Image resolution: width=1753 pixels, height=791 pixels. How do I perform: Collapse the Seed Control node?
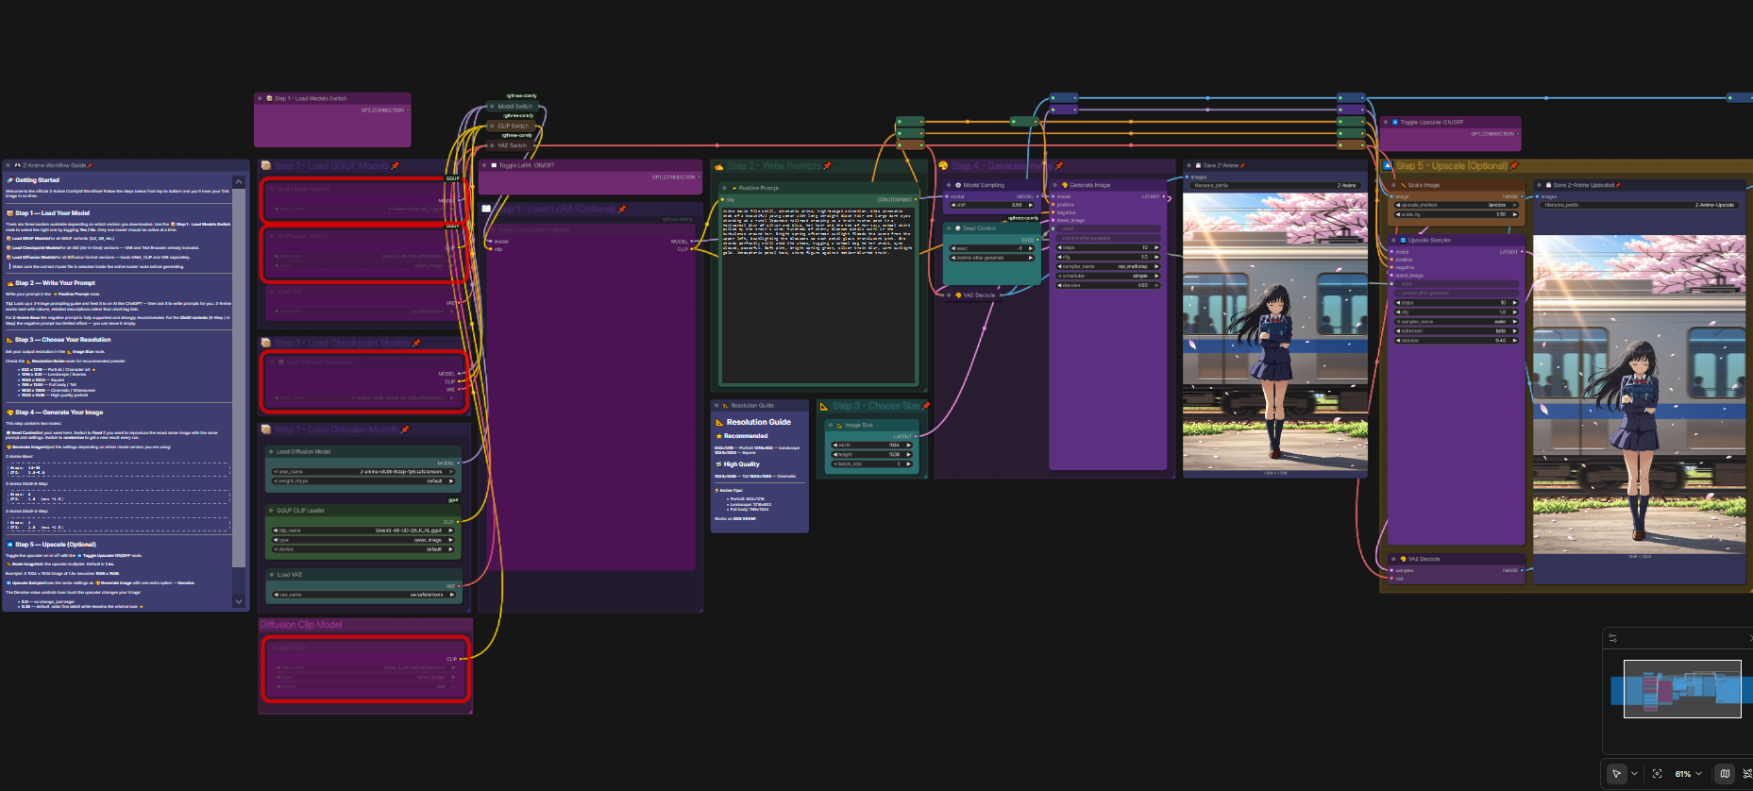click(x=950, y=228)
